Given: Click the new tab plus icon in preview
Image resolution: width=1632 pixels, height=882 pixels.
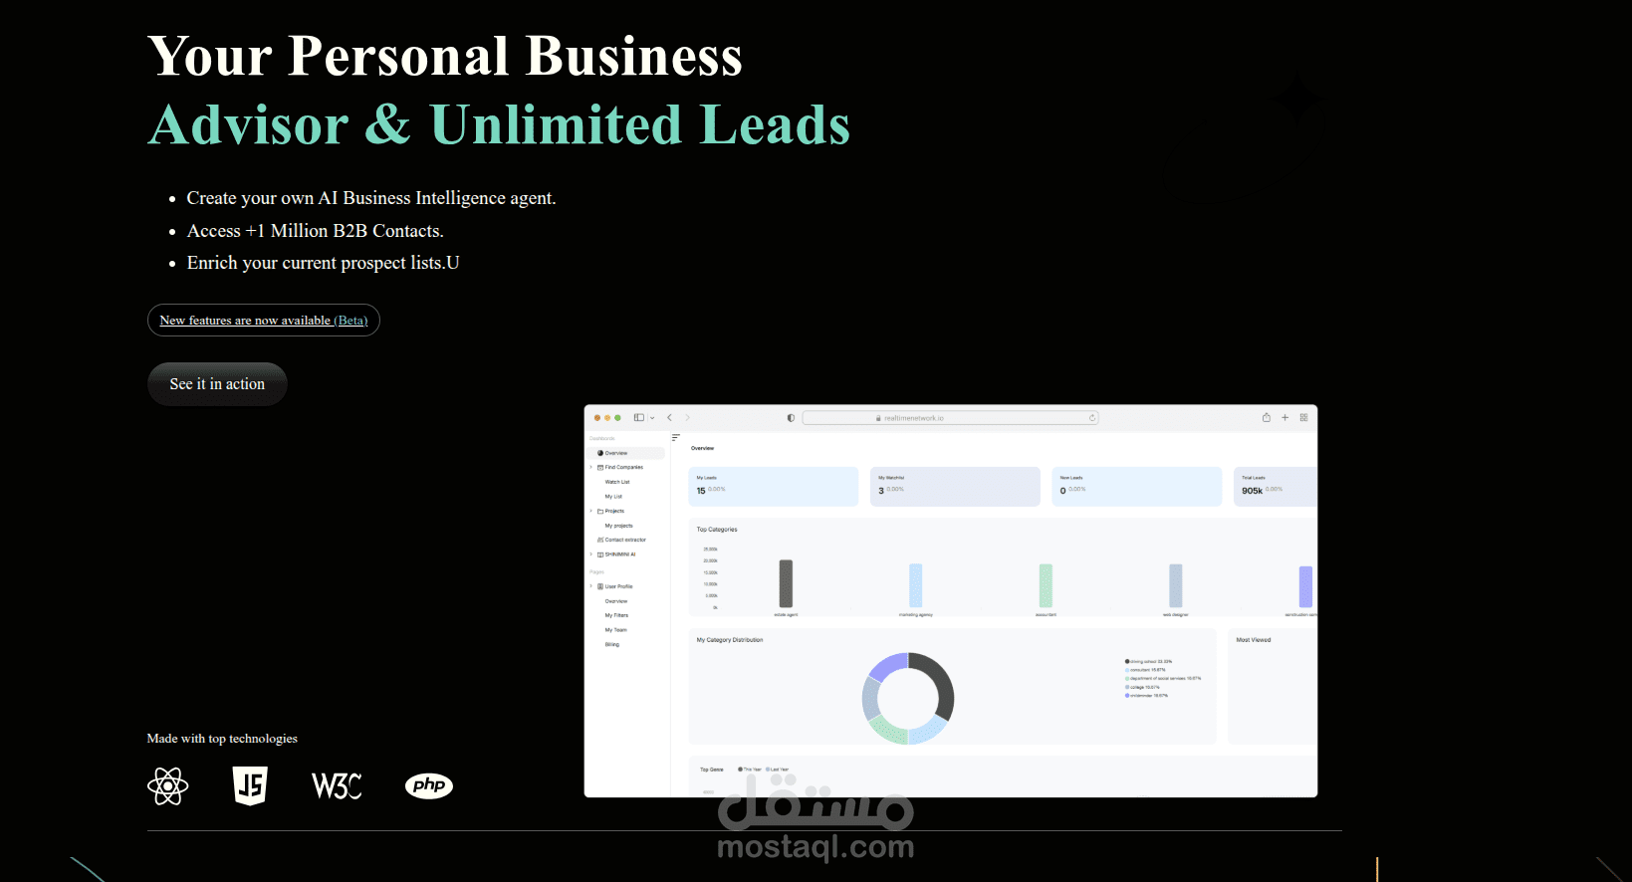Looking at the screenshot, I should [1285, 418].
